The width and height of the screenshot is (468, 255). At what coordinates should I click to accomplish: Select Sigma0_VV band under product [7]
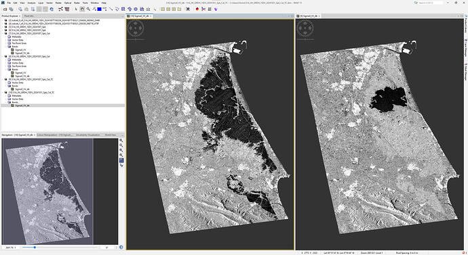click(20, 49)
